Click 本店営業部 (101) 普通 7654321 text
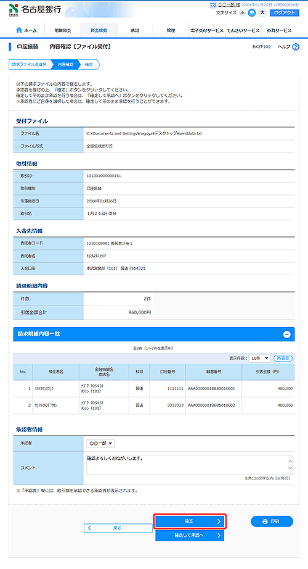 pyautogui.click(x=116, y=269)
